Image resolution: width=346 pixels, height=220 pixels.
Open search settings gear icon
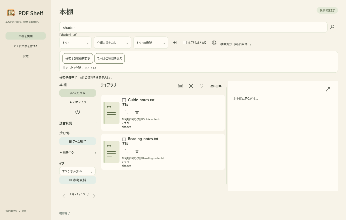pos(214,42)
